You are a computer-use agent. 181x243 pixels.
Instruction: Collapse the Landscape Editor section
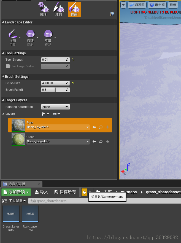[3, 22]
